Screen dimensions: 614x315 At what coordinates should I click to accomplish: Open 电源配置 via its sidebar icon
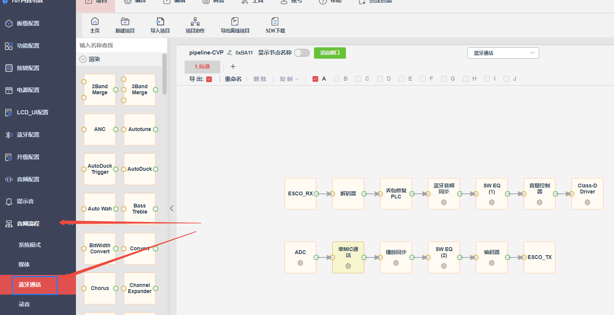[9, 90]
